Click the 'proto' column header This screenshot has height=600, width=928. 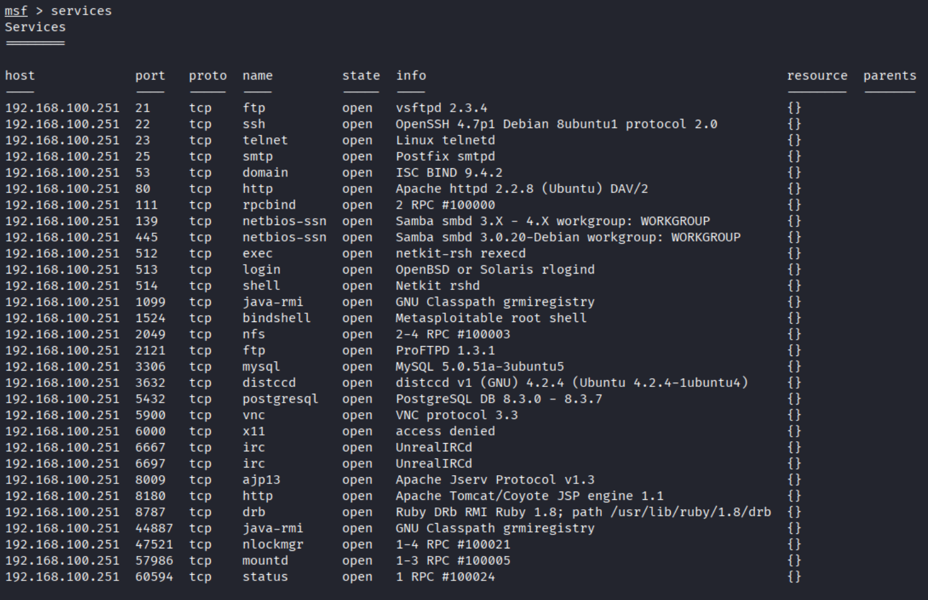click(x=208, y=76)
